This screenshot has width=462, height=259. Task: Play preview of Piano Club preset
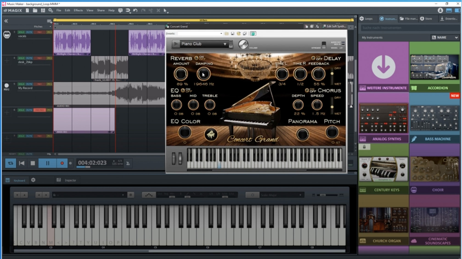click(176, 44)
